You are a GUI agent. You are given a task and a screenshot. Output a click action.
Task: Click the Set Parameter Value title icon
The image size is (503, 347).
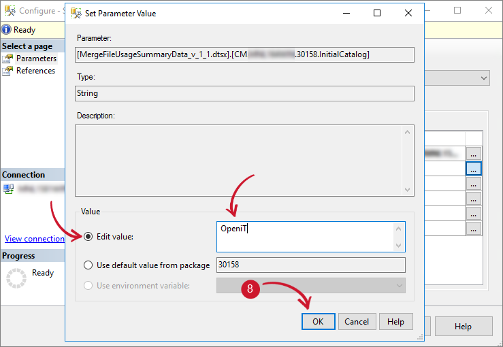pyautogui.click(x=76, y=13)
